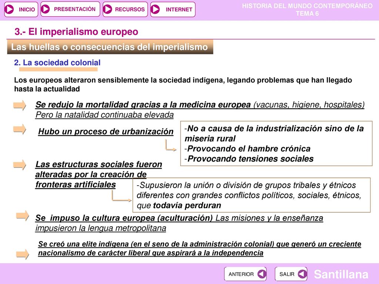Click 'impusieron la lengua metropolitana' line
This screenshot has height=284, width=379.
[x=101, y=228]
